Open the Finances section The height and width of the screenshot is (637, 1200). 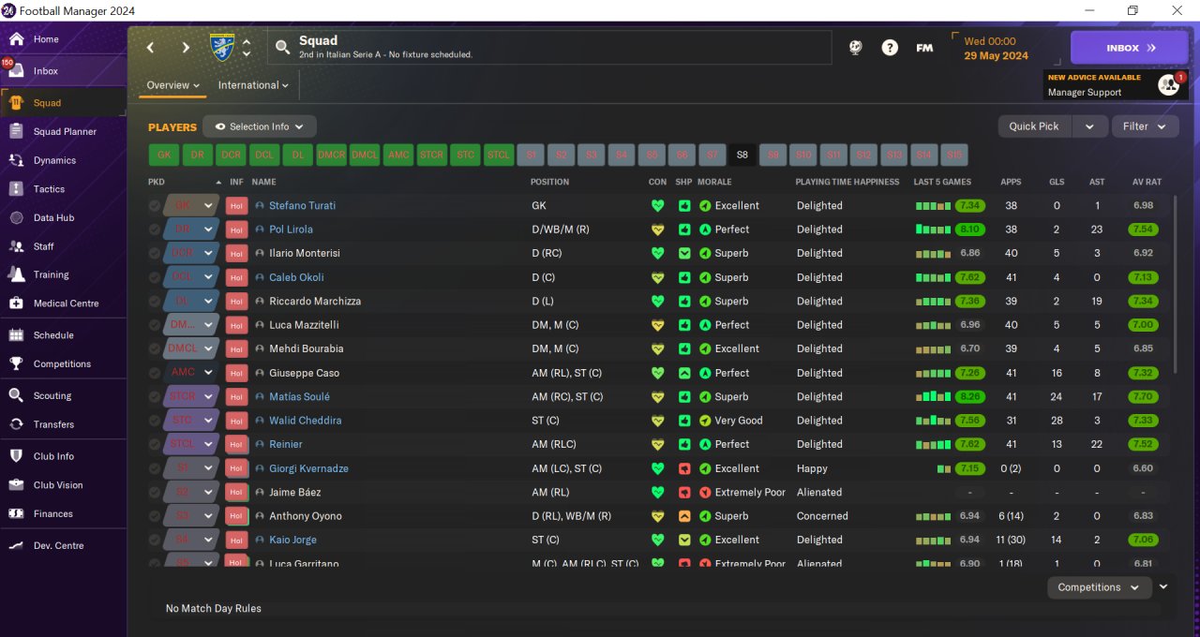[63, 513]
